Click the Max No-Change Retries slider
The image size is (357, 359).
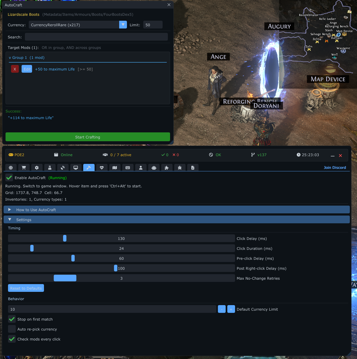[x=121, y=278]
